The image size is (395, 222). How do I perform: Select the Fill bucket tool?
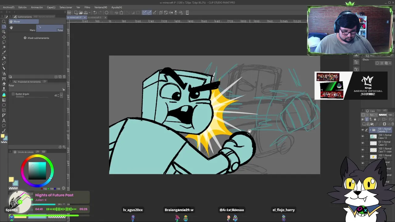4,95
